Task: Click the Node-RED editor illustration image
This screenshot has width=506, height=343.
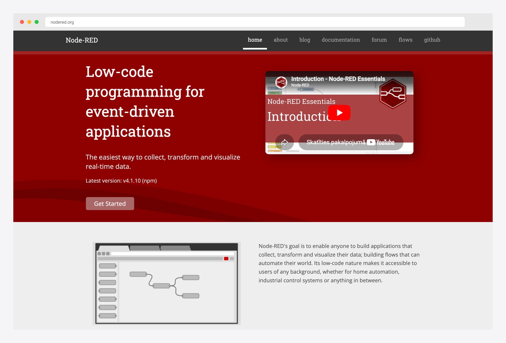Action: point(166,284)
